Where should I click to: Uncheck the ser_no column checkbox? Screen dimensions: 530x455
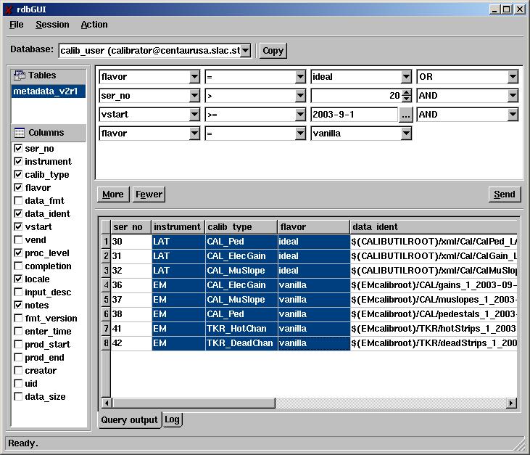click(18, 149)
